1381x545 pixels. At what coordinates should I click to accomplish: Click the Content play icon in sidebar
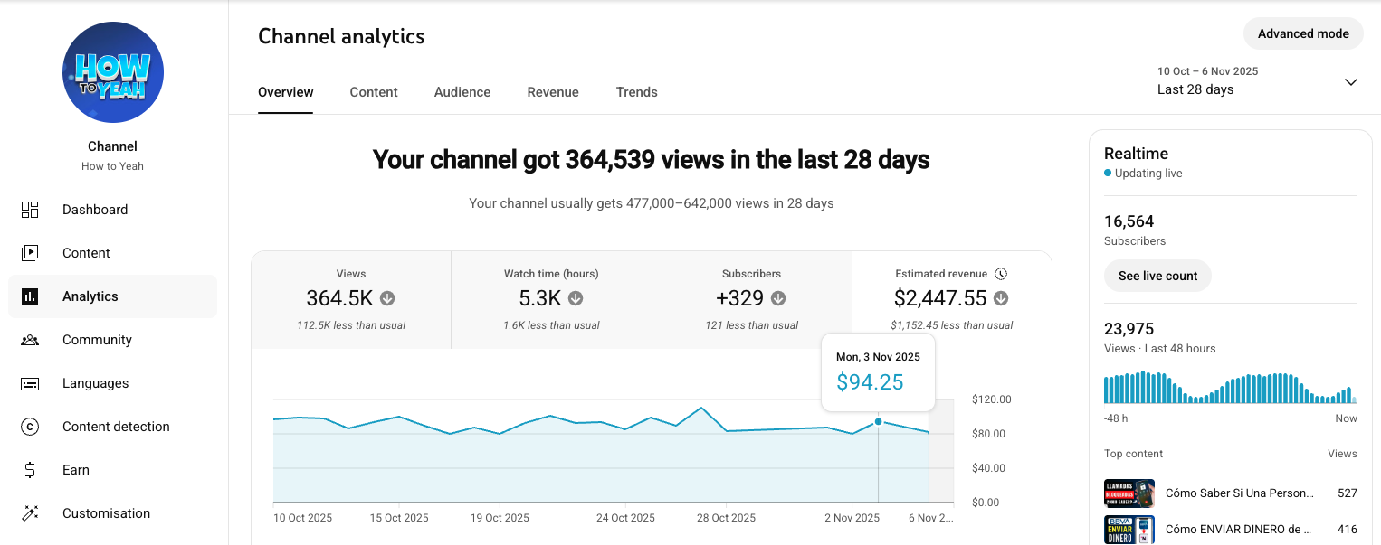tap(30, 253)
